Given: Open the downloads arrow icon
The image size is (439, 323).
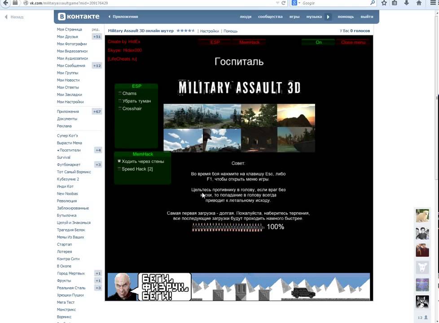Looking at the screenshot, I should (407, 3).
